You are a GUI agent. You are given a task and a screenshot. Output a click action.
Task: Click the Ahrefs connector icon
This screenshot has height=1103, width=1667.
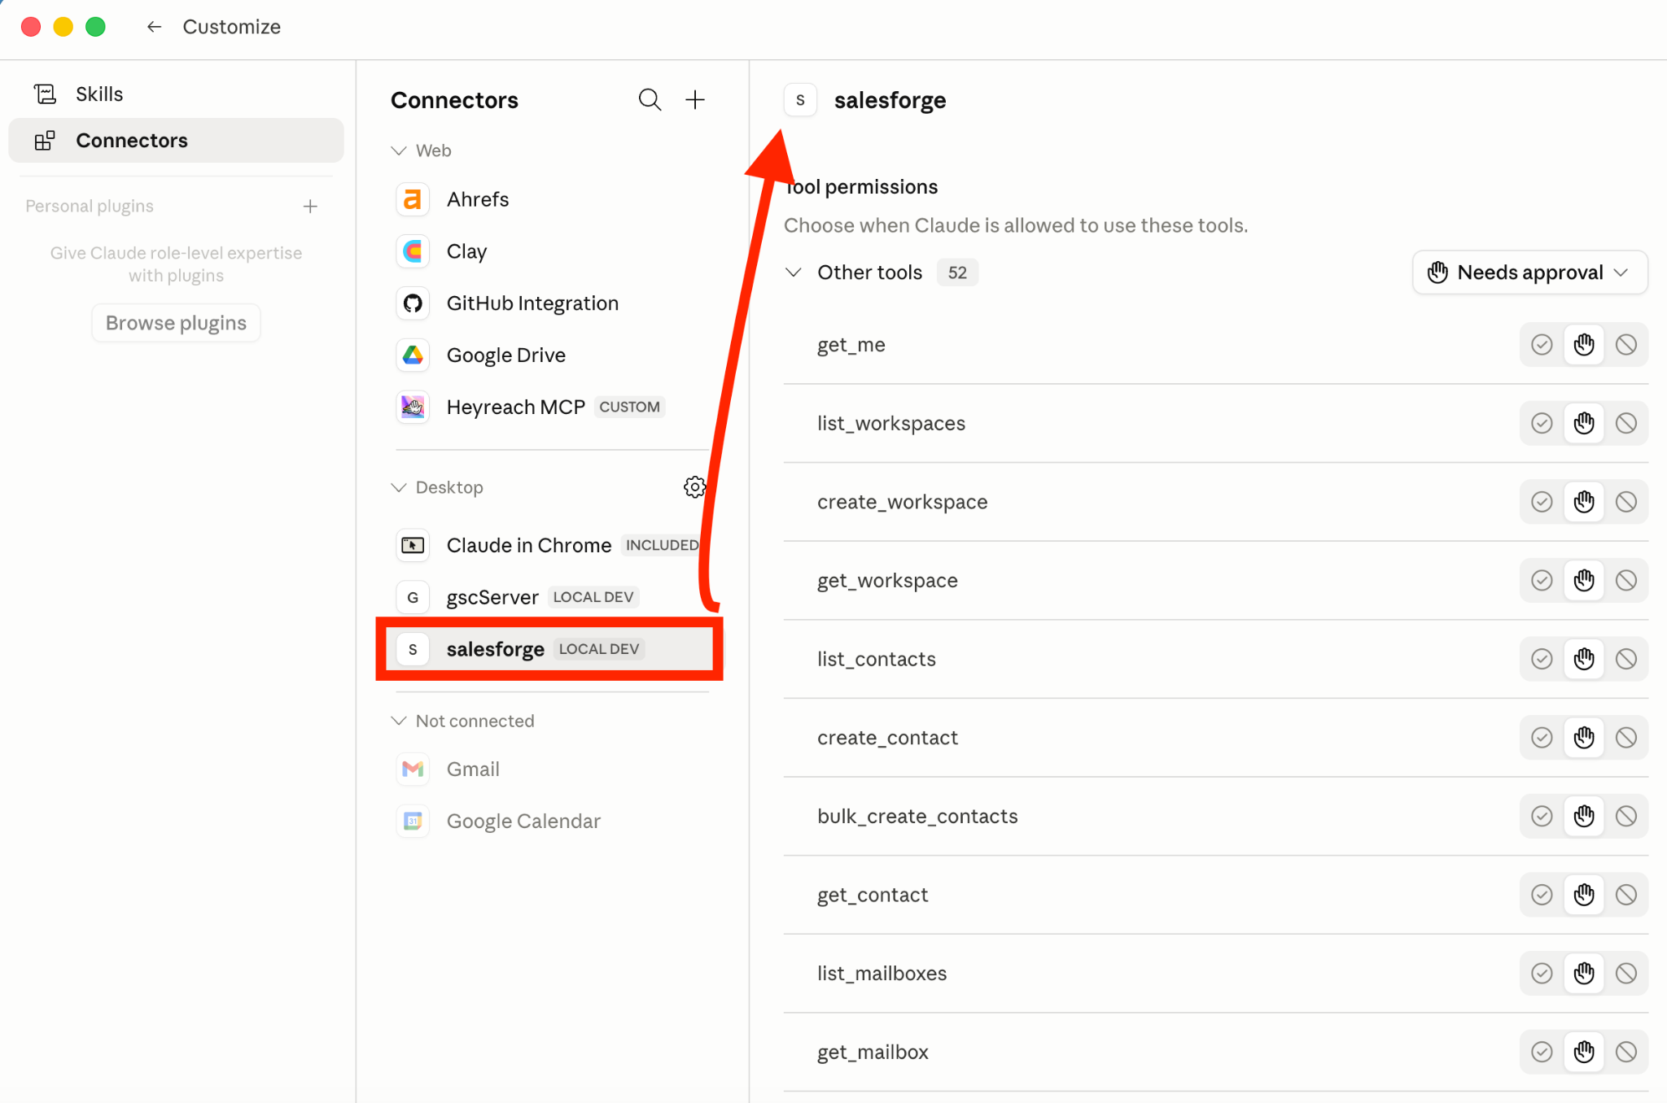(x=413, y=199)
